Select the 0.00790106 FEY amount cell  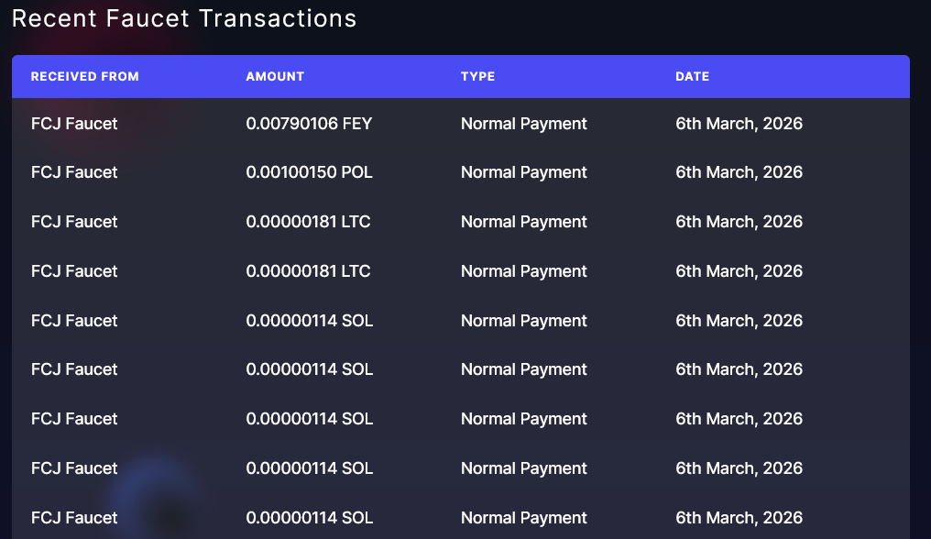(309, 124)
